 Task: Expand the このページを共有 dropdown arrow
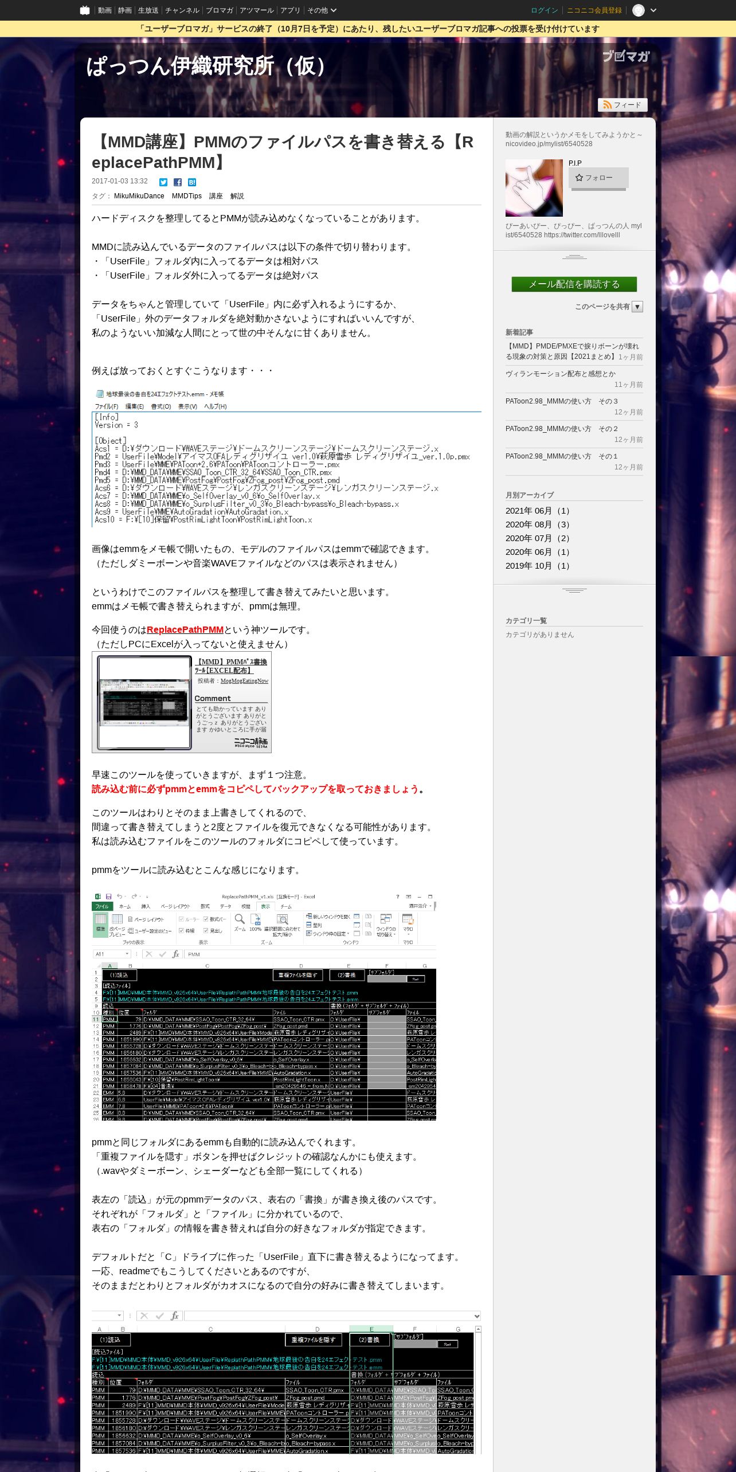pos(637,307)
